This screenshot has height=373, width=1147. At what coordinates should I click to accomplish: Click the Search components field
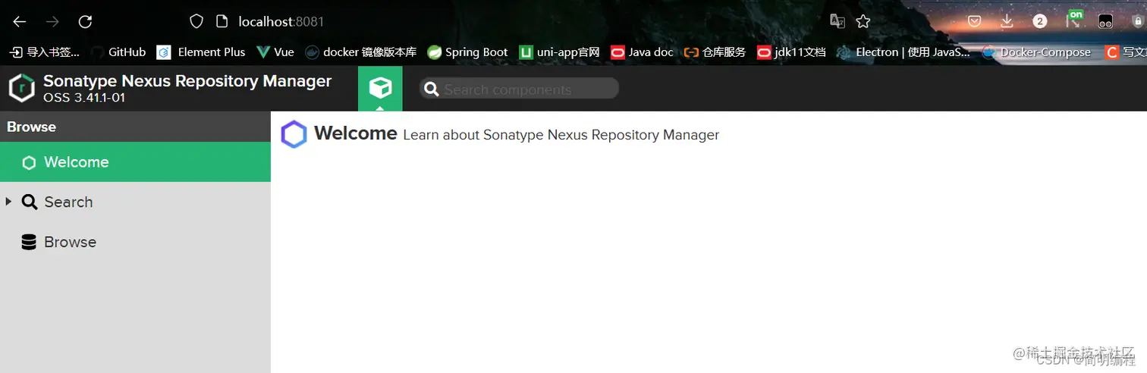(x=519, y=89)
